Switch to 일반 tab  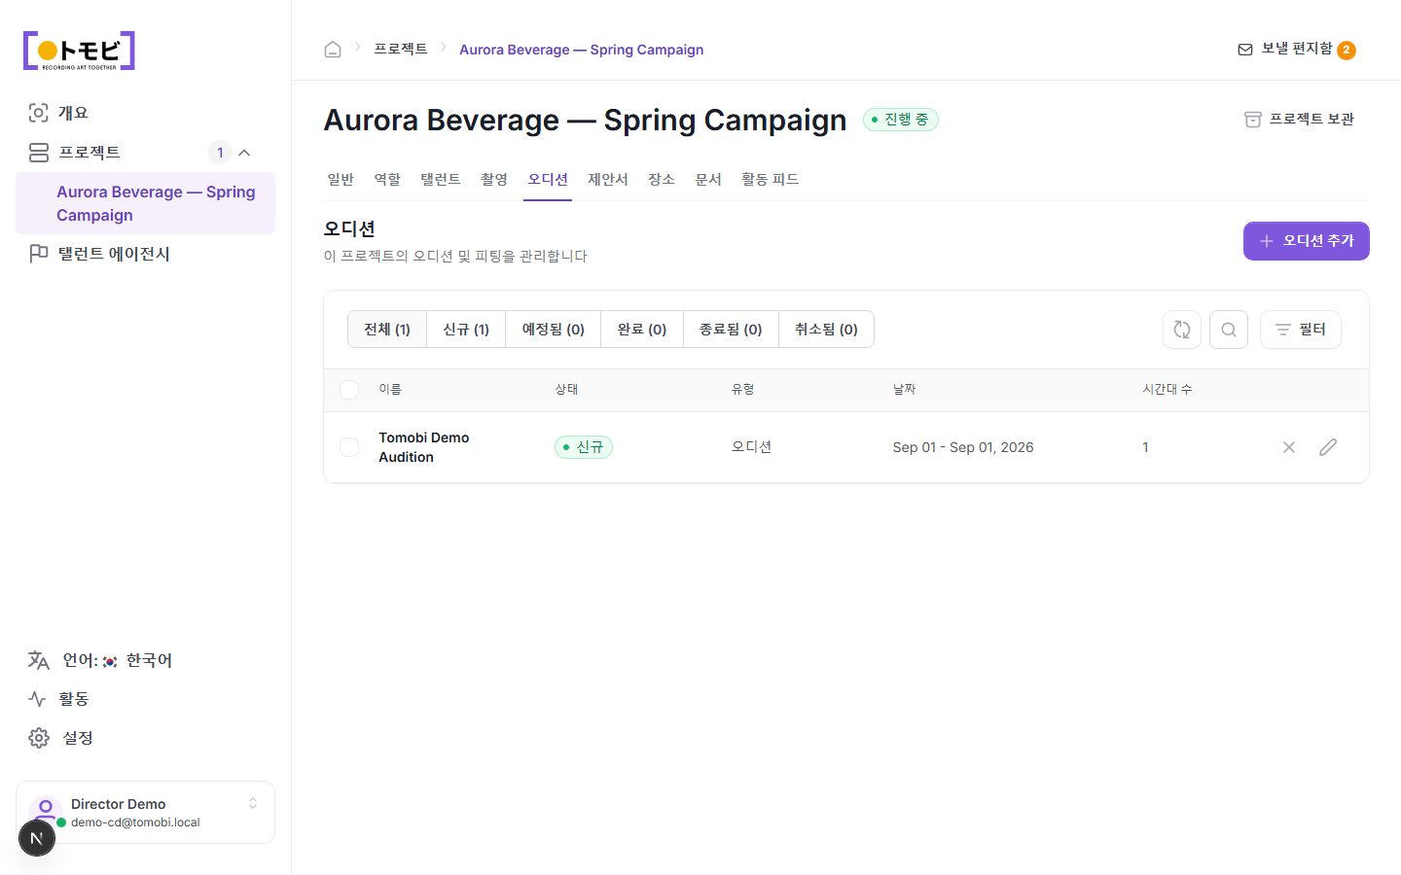(x=341, y=180)
